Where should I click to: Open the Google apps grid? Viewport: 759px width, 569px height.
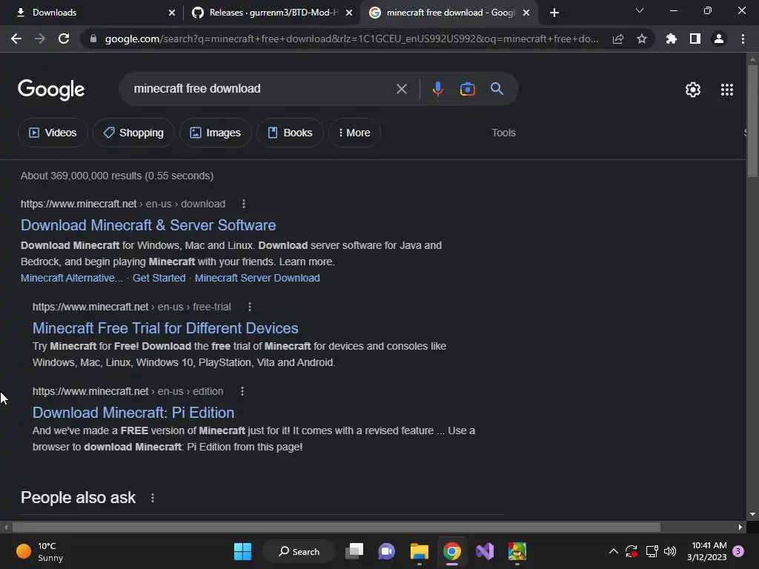[726, 90]
